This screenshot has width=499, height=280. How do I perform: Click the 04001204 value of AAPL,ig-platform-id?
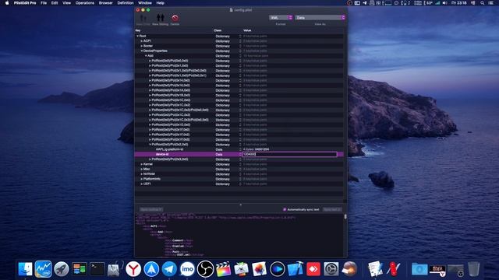click(x=262, y=149)
